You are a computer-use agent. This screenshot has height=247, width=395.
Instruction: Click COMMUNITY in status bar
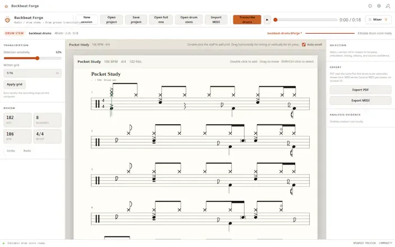tap(385, 243)
